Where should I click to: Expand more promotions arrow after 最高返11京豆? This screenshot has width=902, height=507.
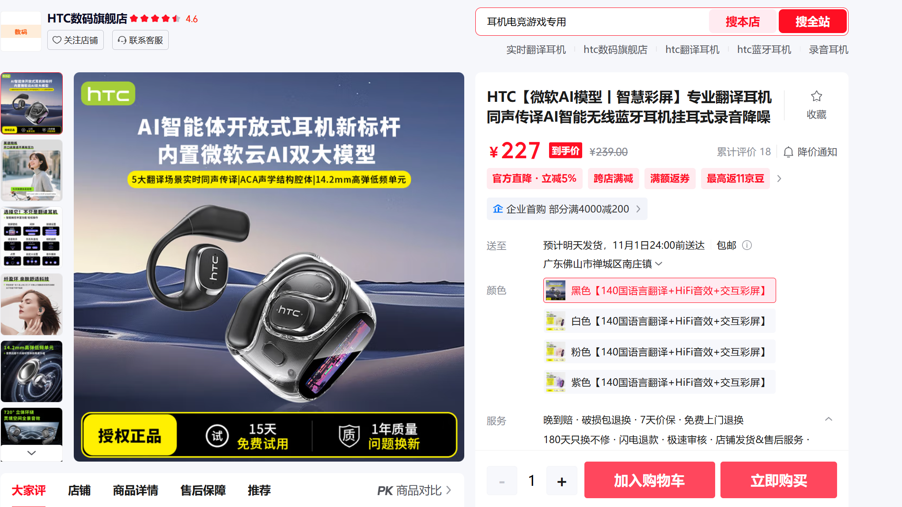pos(779,179)
